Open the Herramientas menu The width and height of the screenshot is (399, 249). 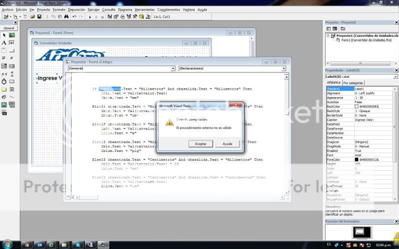pyautogui.click(x=145, y=9)
